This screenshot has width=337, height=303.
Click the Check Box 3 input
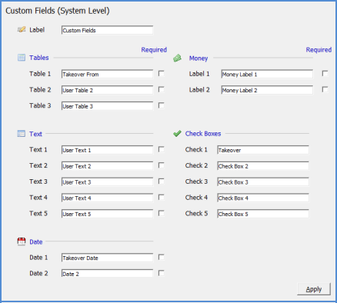click(x=263, y=181)
